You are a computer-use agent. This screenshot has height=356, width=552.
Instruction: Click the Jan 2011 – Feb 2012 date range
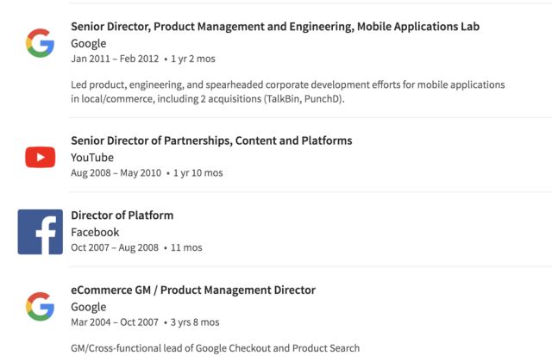(114, 59)
